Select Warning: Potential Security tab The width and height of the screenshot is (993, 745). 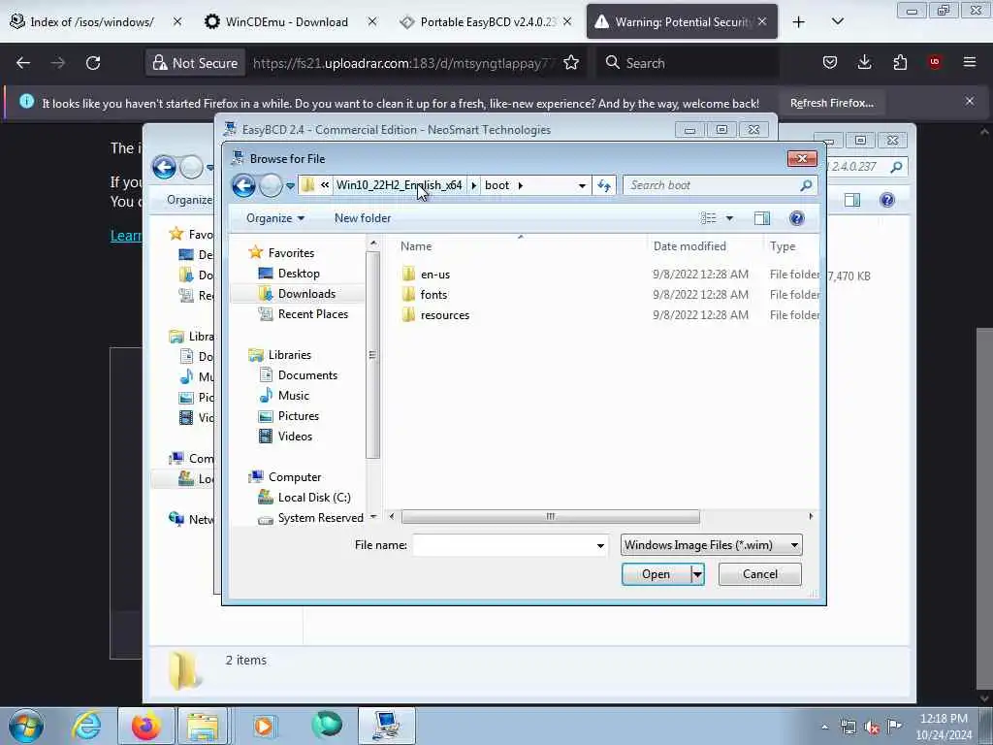tap(682, 22)
